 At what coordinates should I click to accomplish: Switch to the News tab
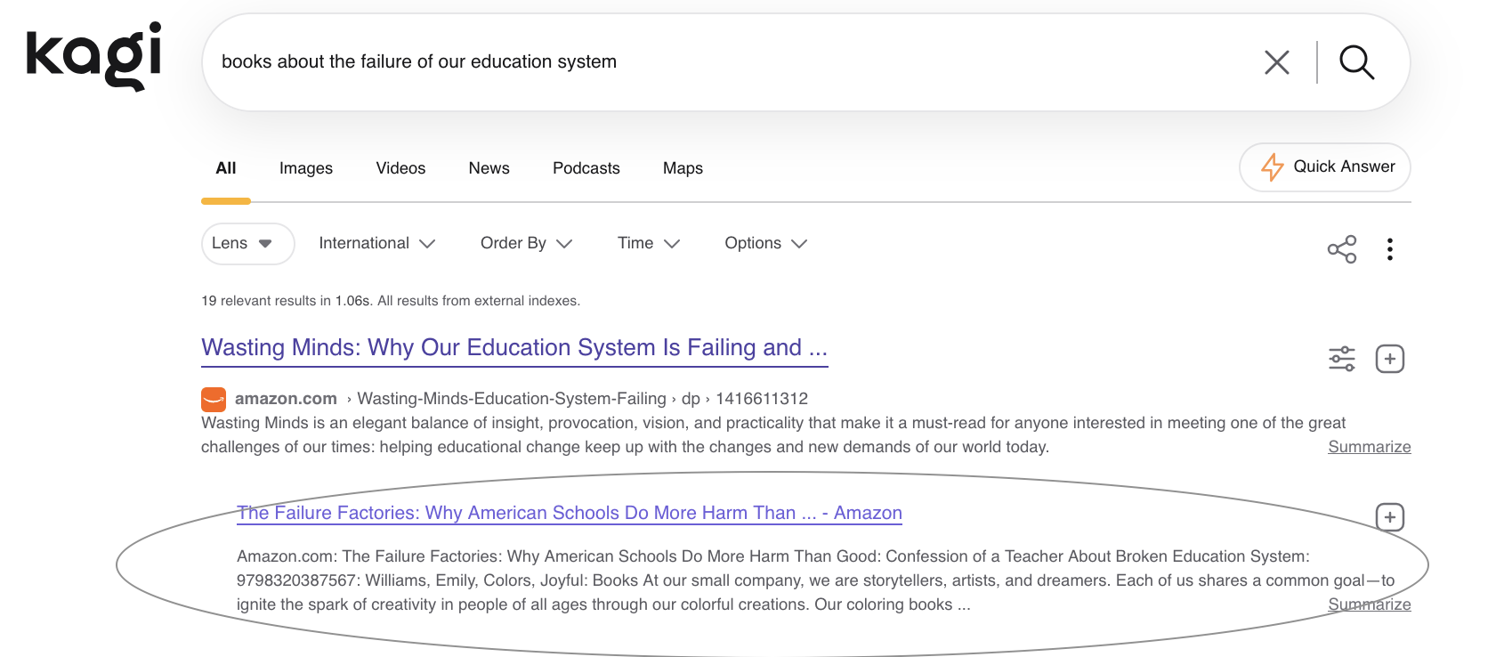[x=489, y=168]
